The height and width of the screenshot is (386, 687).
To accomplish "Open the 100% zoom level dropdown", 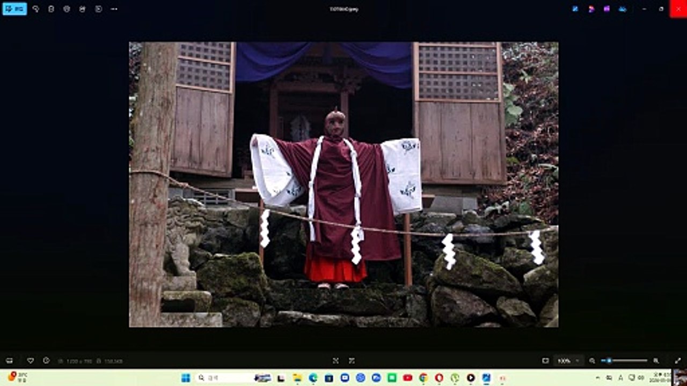I will tap(568, 361).
